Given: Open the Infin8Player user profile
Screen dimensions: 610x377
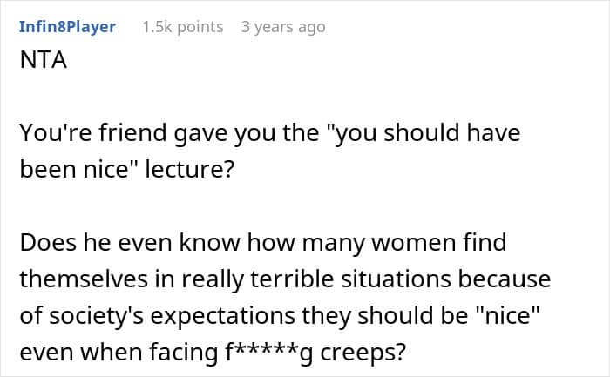Looking at the screenshot, I should pyautogui.click(x=67, y=27).
